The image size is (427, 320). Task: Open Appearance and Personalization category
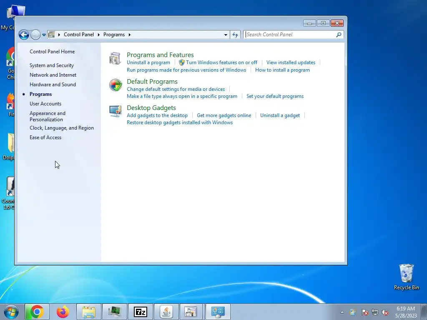pos(48,116)
